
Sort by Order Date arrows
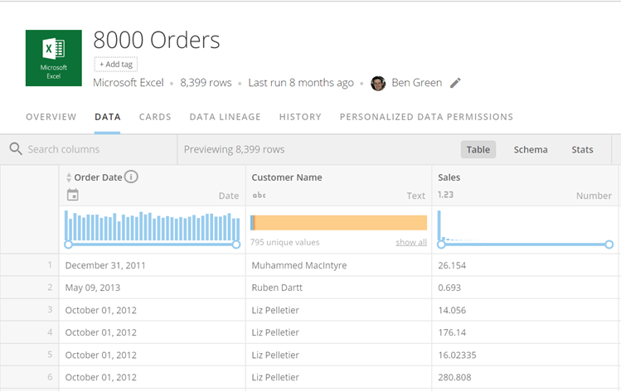pyautogui.click(x=69, y=177)
